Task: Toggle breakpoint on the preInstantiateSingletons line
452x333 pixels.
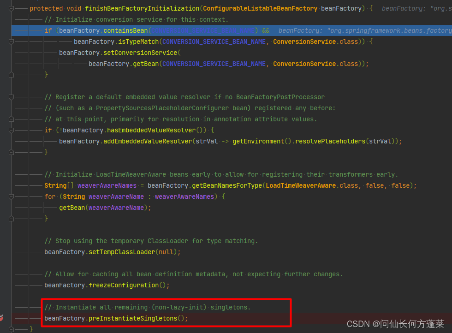Action: pos(1,318)
